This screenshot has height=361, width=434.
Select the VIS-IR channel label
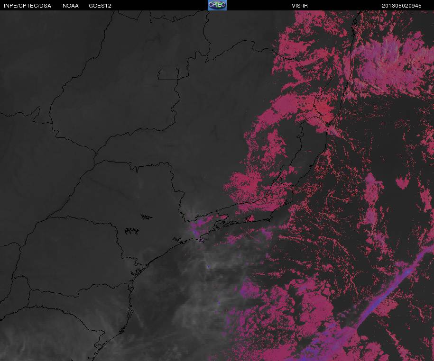pyautogui.click(x=300, y=6)
